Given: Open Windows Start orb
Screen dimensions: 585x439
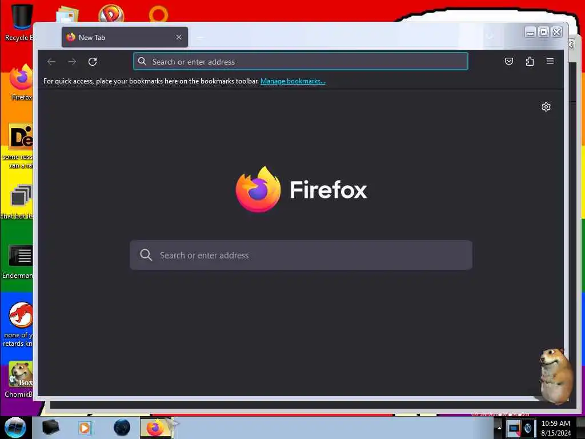Looking at the screenshot, I should pos(15,428).
